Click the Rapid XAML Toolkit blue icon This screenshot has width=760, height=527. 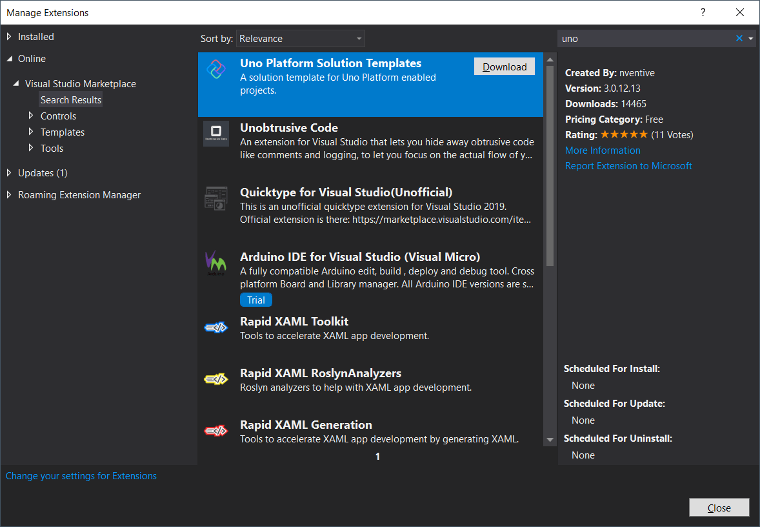click(216, 327)
